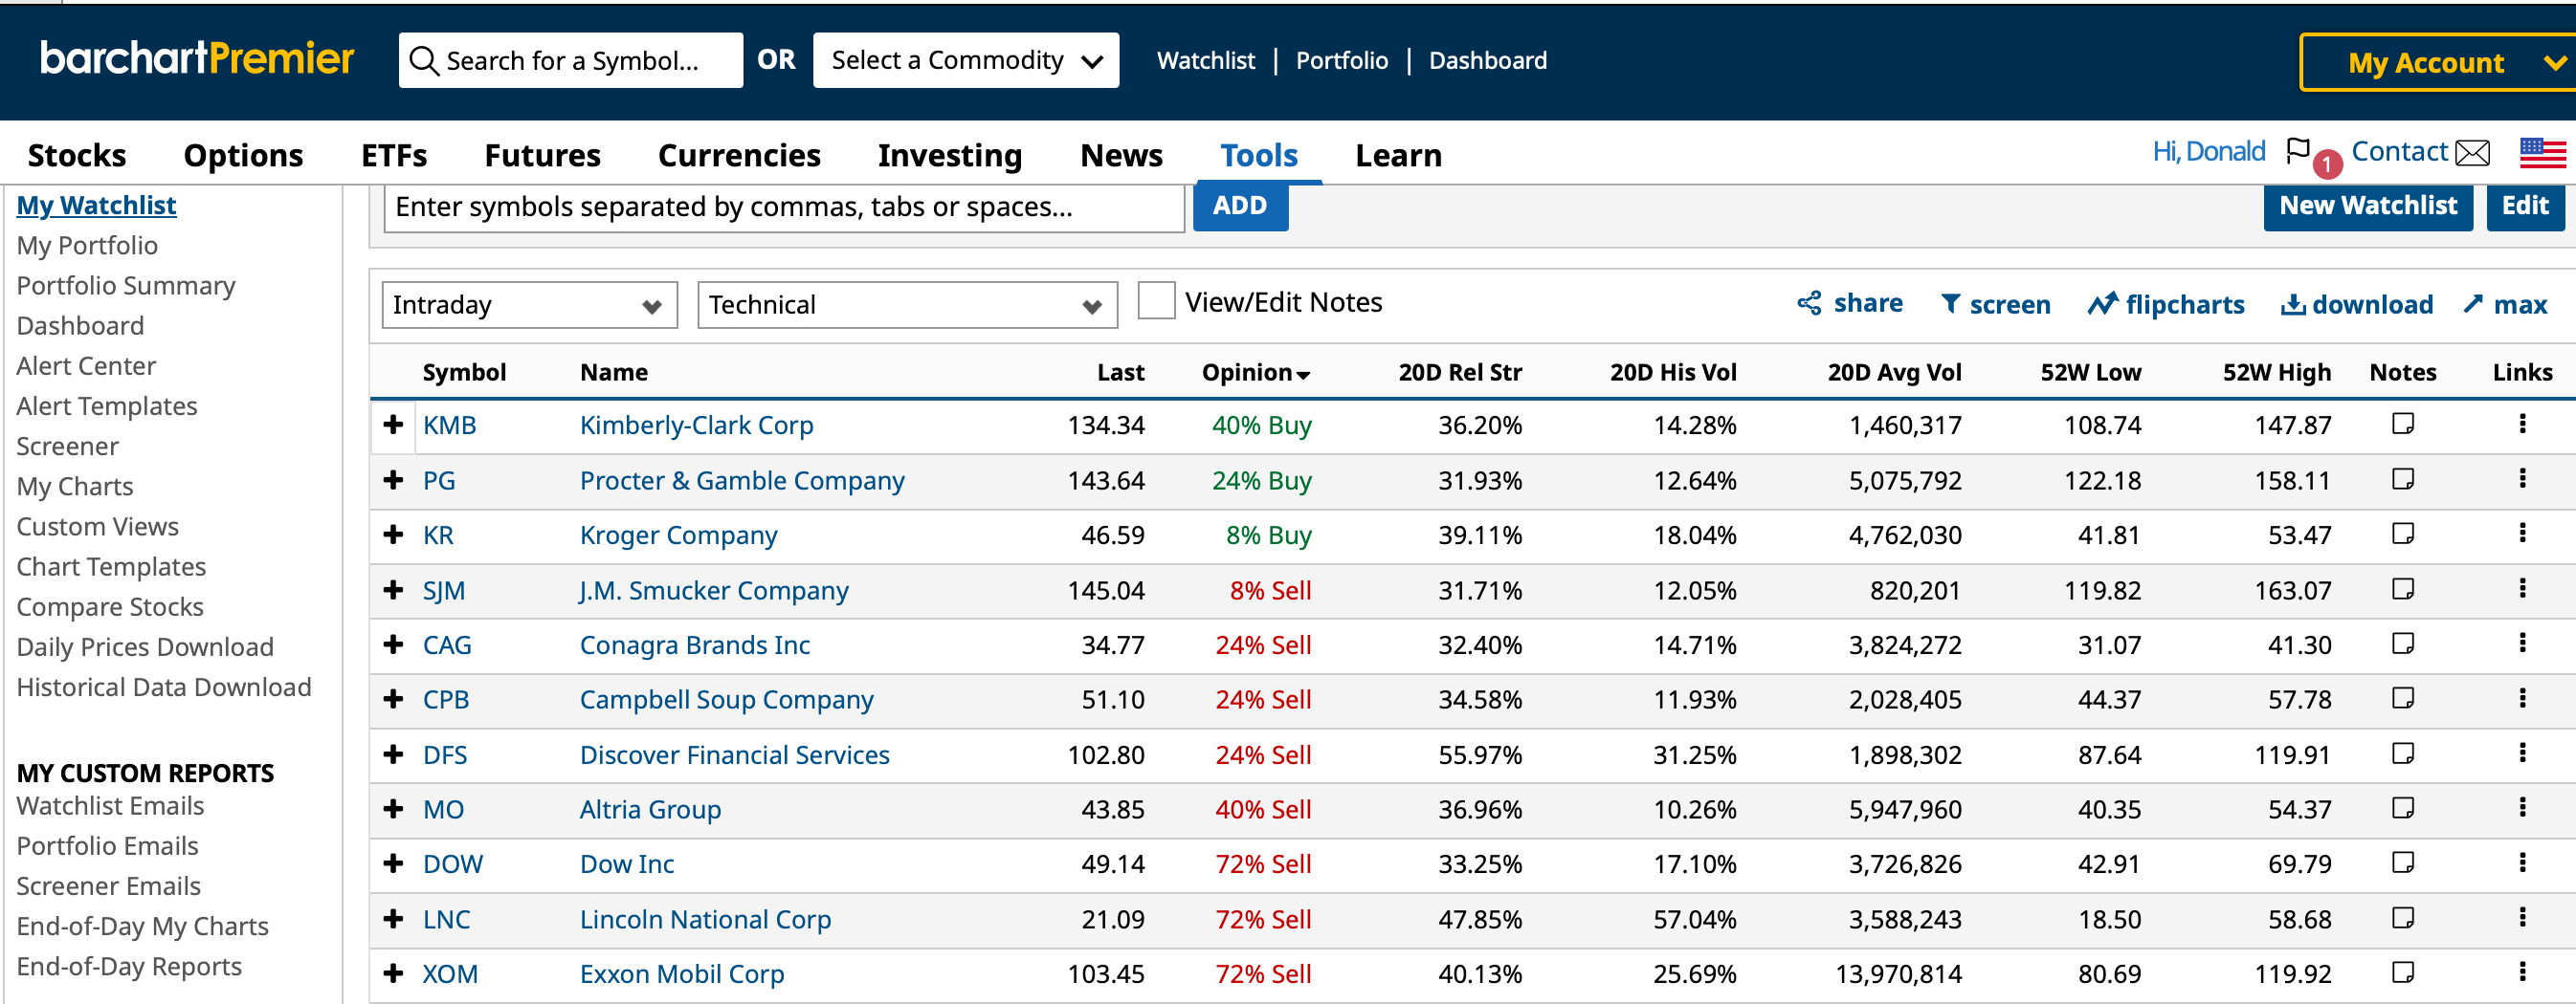Open the Options menu
Image resolution: width=2576 pixels, height=1004 pixels.
click(243, 155)
